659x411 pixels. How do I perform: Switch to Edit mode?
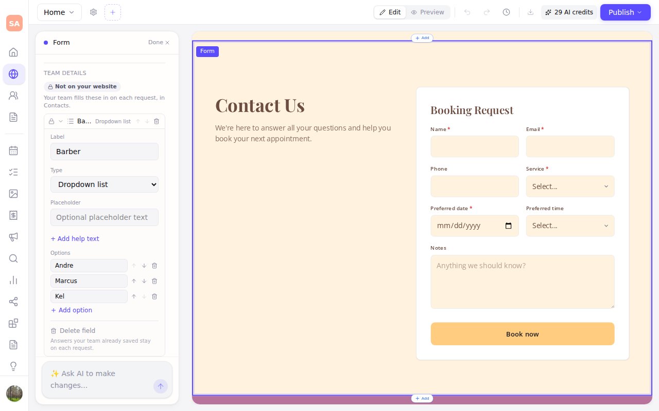(390, 12)
